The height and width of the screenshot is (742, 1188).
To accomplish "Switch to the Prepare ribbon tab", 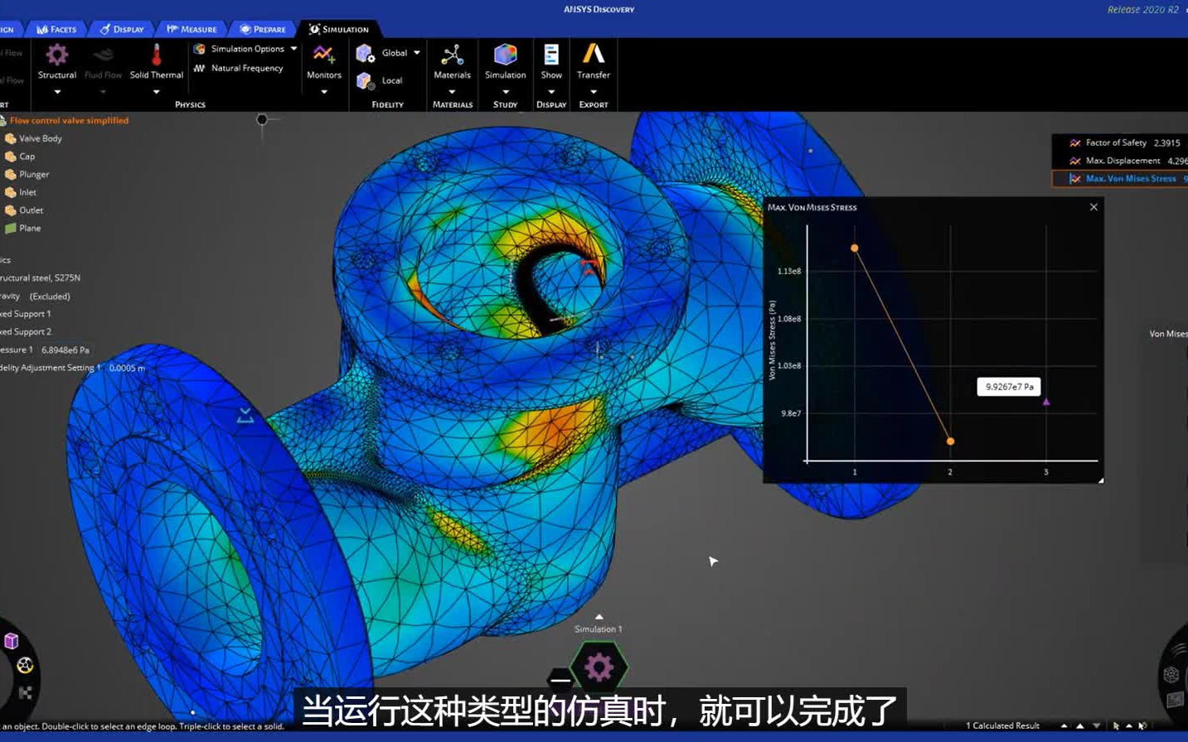I will coord(264,28).
